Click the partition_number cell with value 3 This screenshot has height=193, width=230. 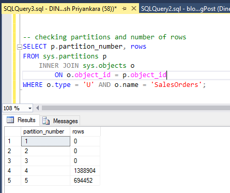pyautogui.click(x=45, y=161)
